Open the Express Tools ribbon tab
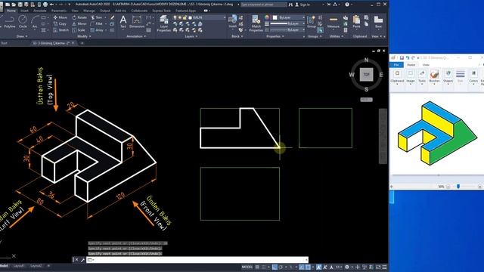 [x=161, y=11]
